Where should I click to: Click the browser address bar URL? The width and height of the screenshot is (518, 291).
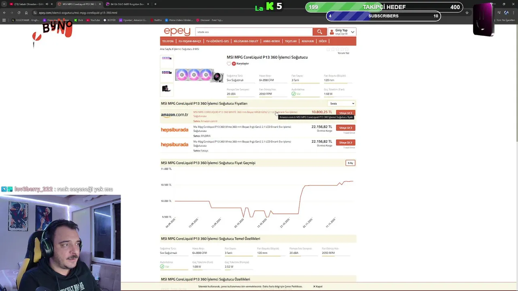coord(78,13)
